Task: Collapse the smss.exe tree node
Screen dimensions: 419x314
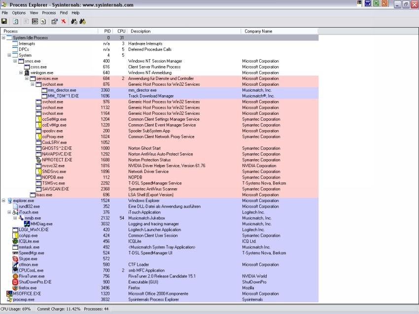Action: 15,61
